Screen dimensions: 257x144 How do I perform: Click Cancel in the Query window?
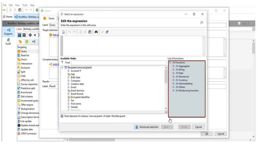[221, 134]
